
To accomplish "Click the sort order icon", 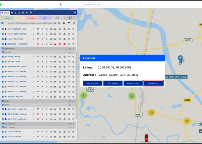I will click(x=74, y=23).
